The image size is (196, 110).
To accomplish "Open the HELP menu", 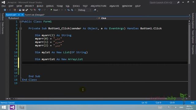I will [138, 6].
